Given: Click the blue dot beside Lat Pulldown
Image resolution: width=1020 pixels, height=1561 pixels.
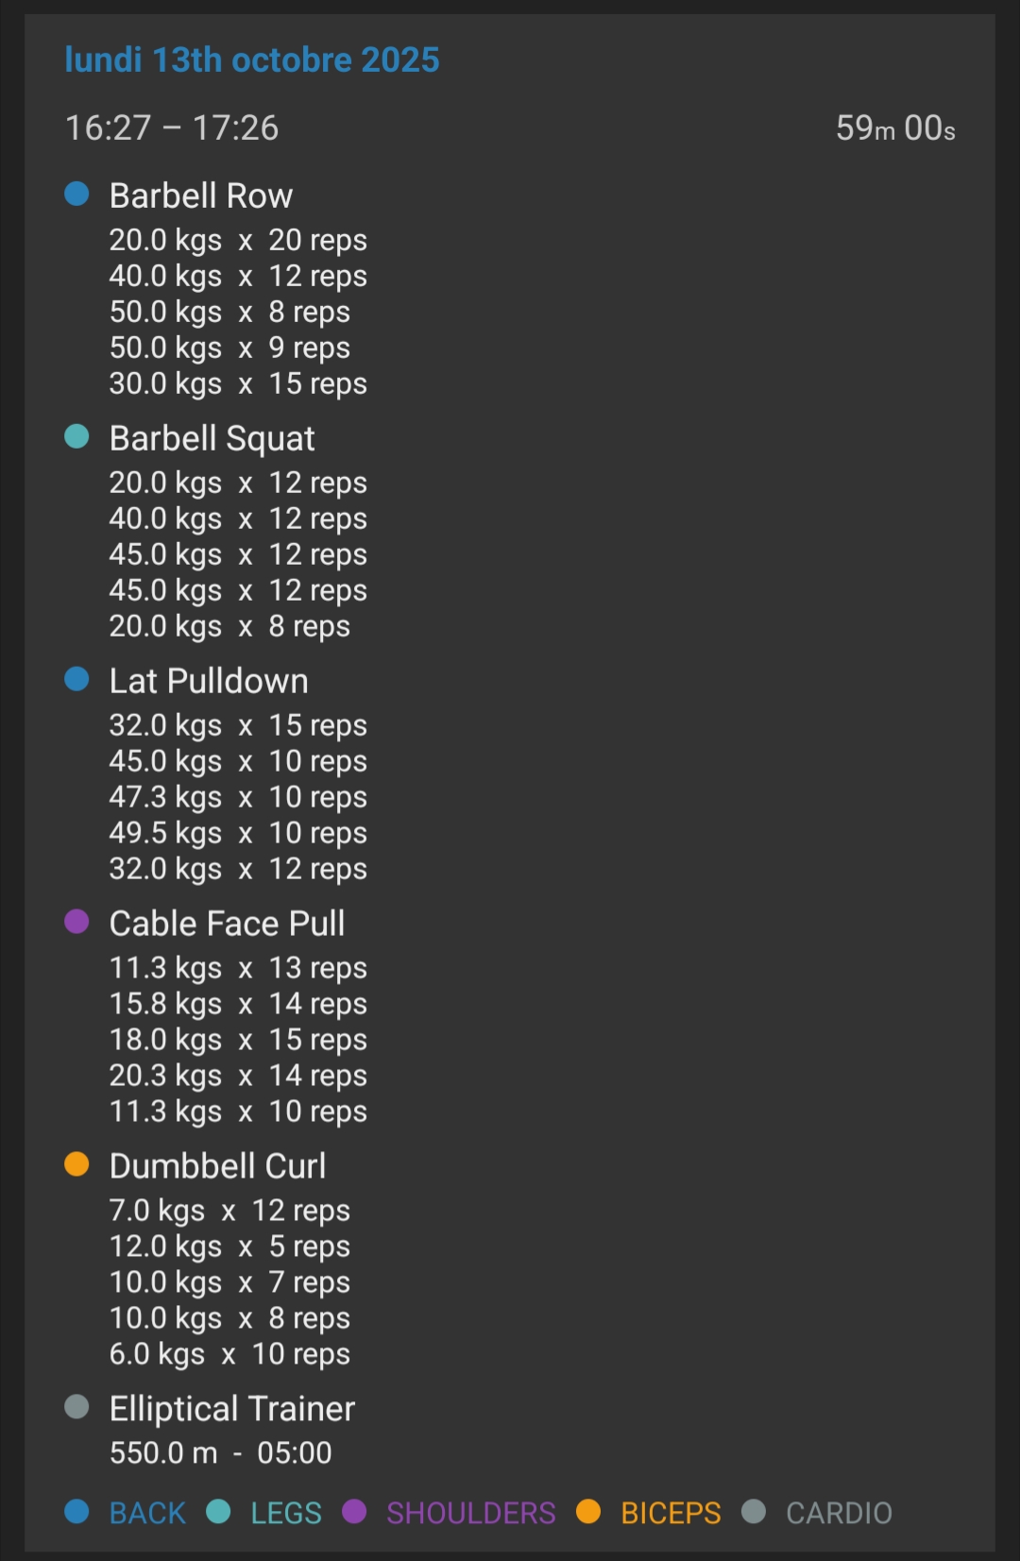Looking at the screenshot, I should pos(76,680).
